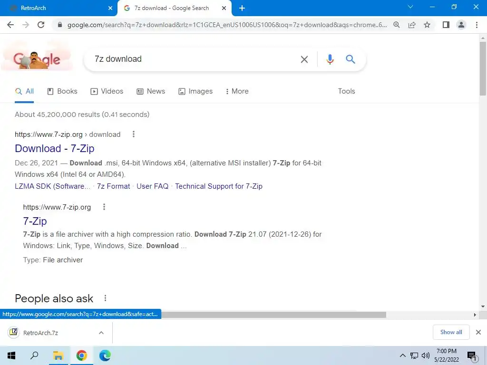Click the Chrome taskbar icon
The height and width of the screenshot is (365, 487).
[82, 355]
